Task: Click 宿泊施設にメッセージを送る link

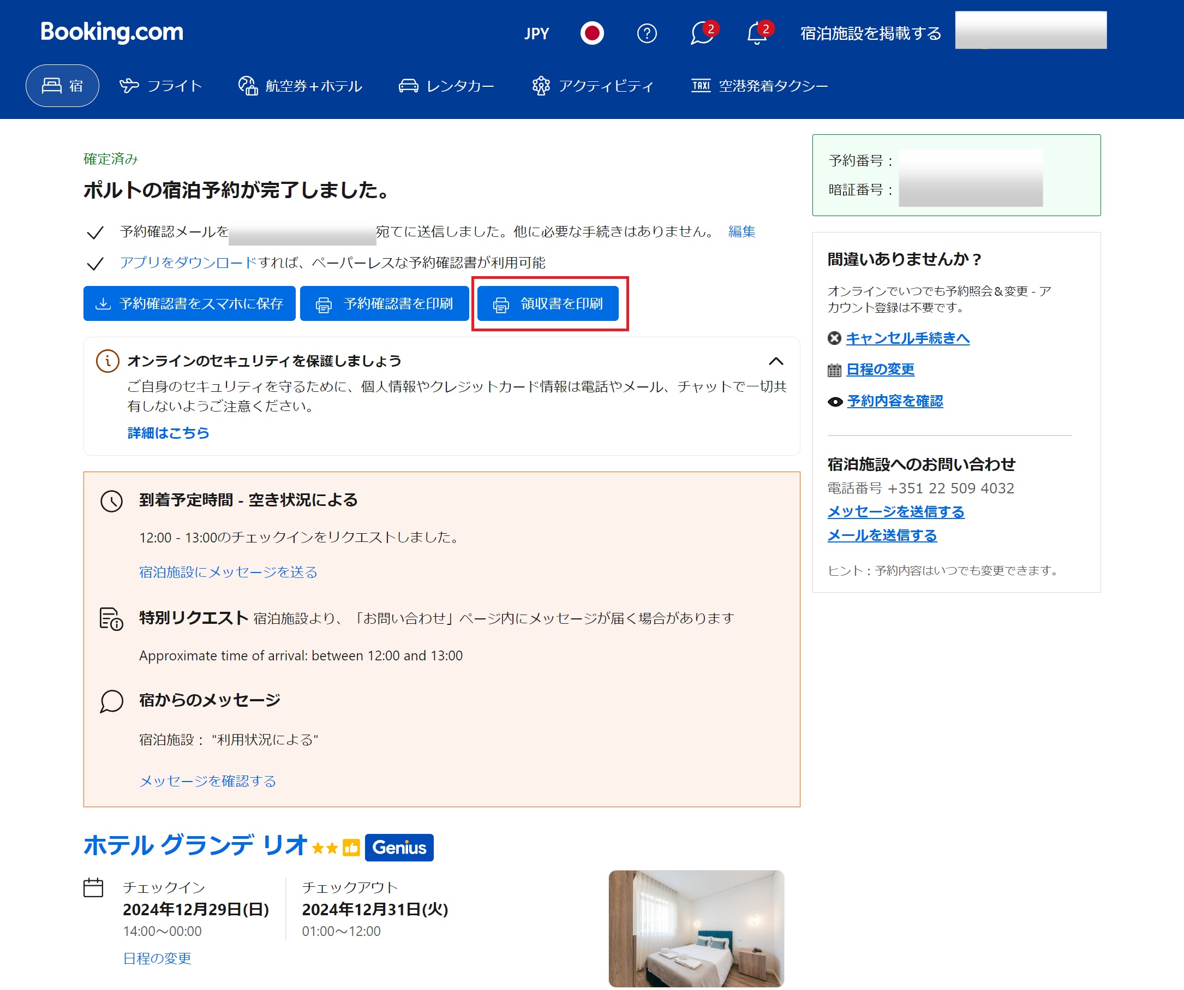Action: (x=228, y=572)
